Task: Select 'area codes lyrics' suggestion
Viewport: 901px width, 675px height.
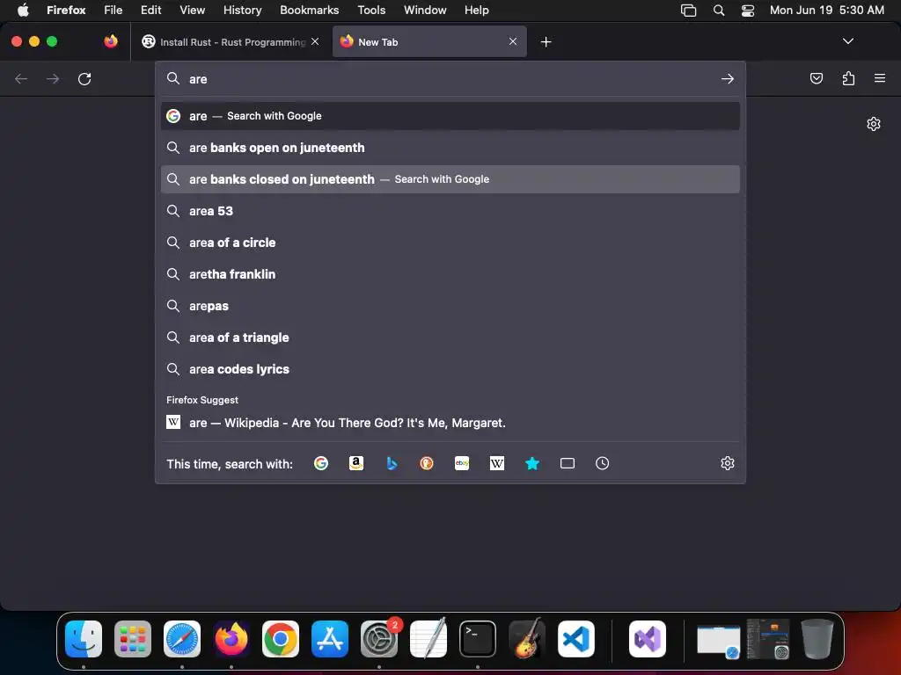Action: coord(450,369)
